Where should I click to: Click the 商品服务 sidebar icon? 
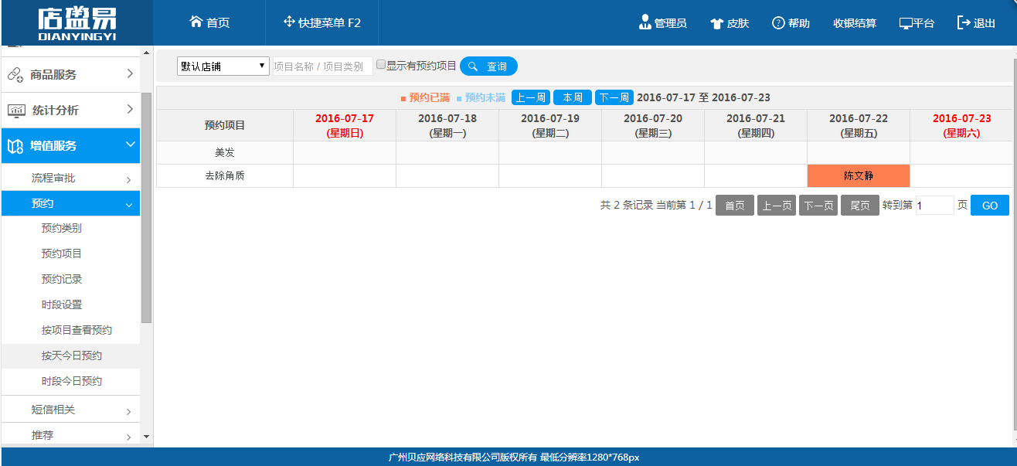point(15,75)
